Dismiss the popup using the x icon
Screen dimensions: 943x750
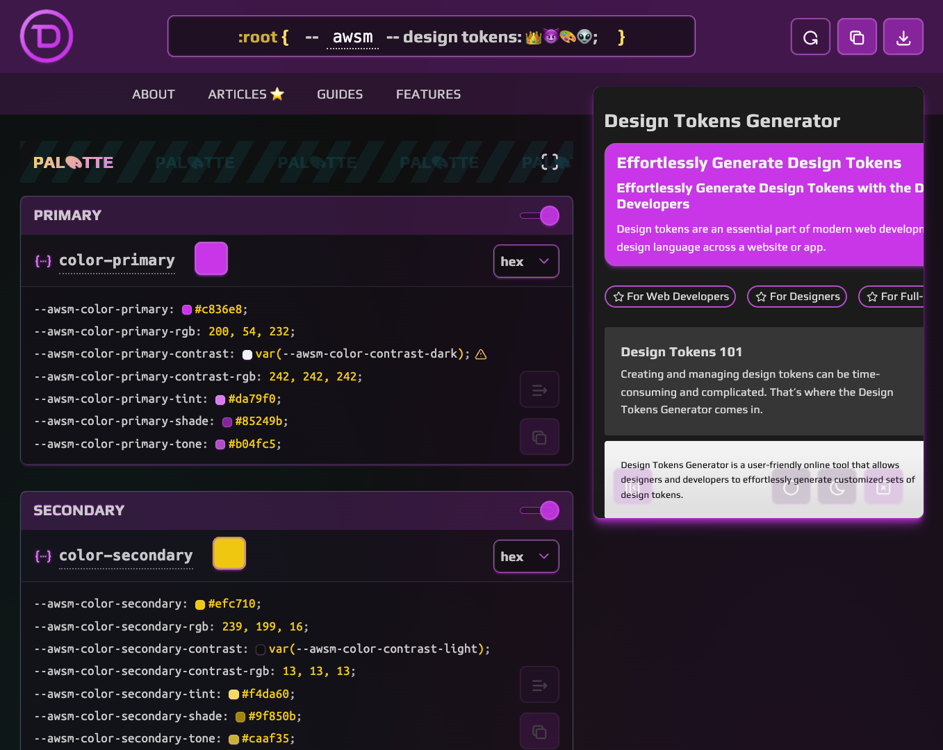click(x=883, y=487)
